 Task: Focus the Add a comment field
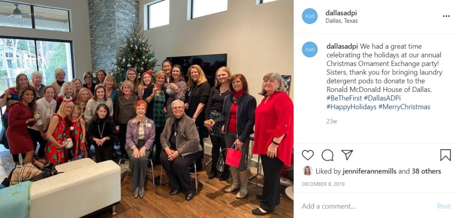[x=367, y=206]
